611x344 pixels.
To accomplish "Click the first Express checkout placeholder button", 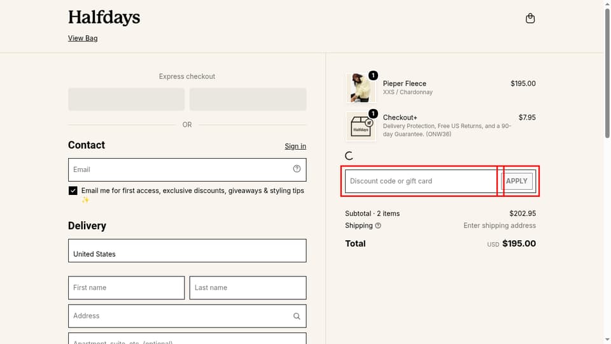I will pyautogui.click(x=126, y=99).
